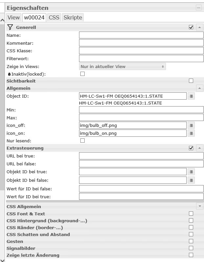Click the Eigenschaften panel title
This screenshot has width=204, height=262.
click(x=28, y=8)
